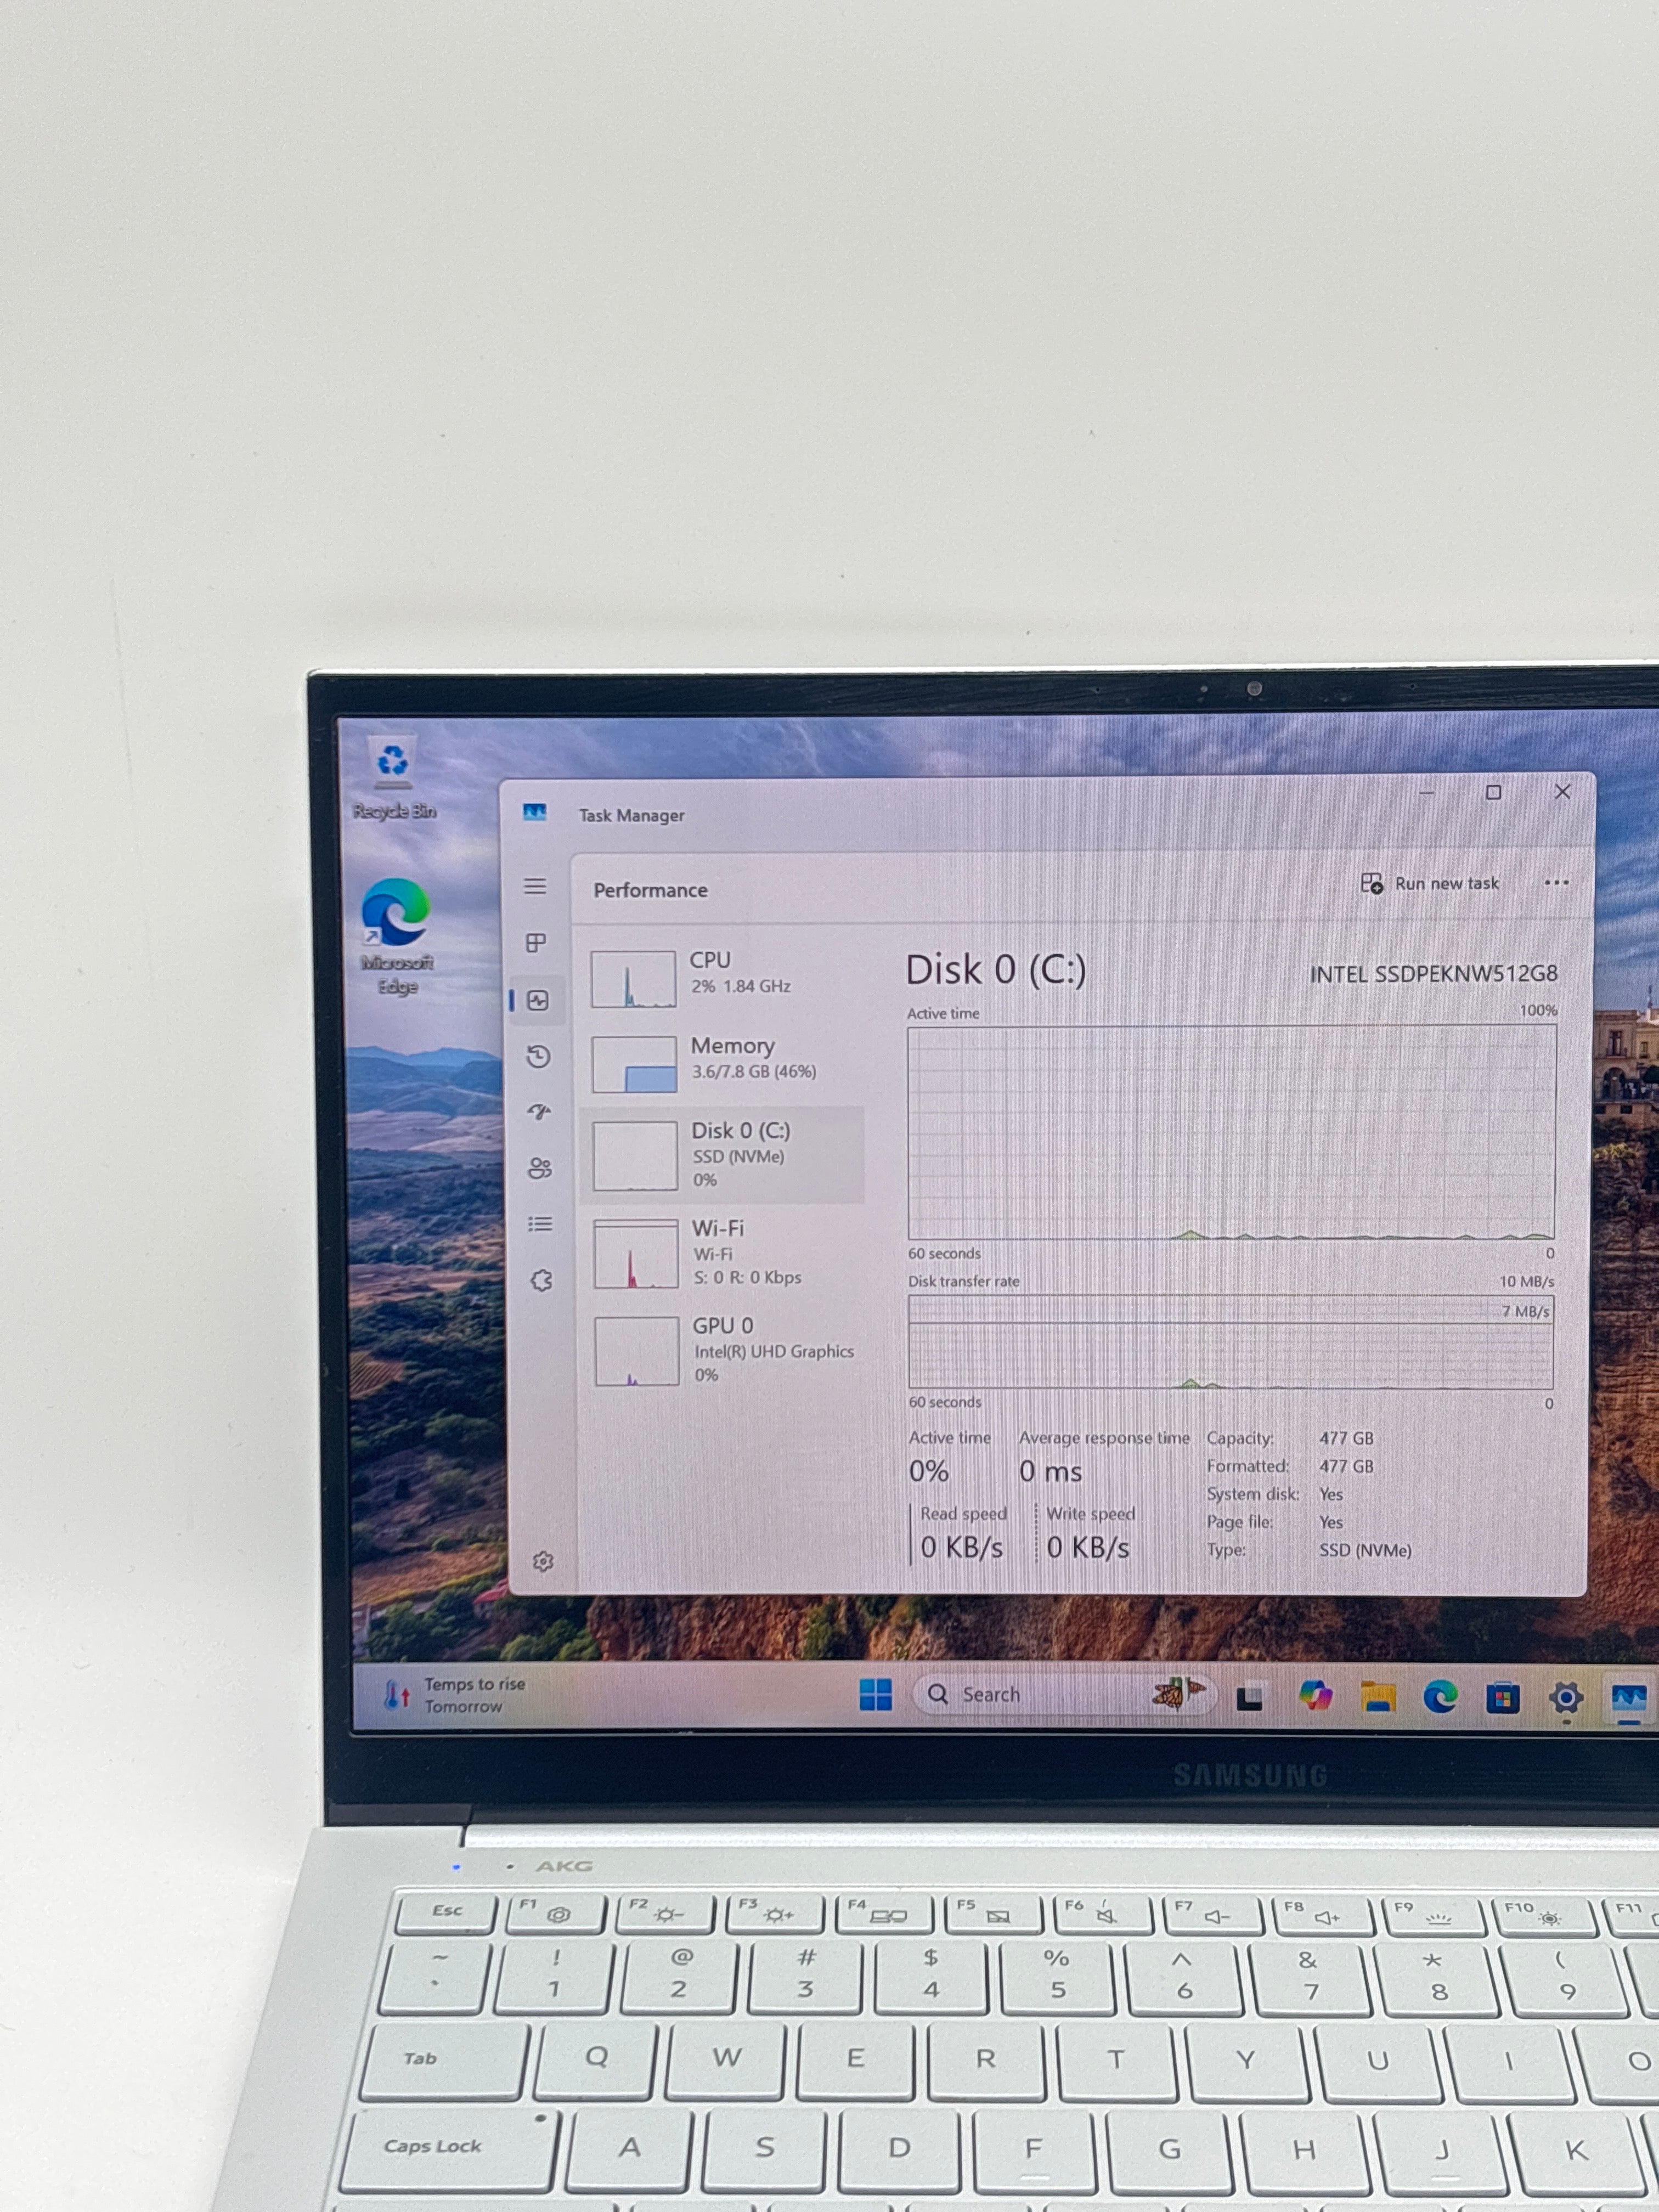Click Memory usage mini graph thumbnail
This screenshot has width=1659, height=2212.
pos(634,1064)
